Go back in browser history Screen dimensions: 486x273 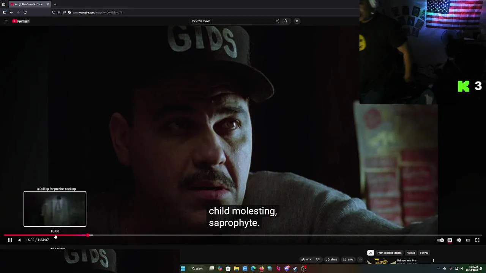coord(11,13)
